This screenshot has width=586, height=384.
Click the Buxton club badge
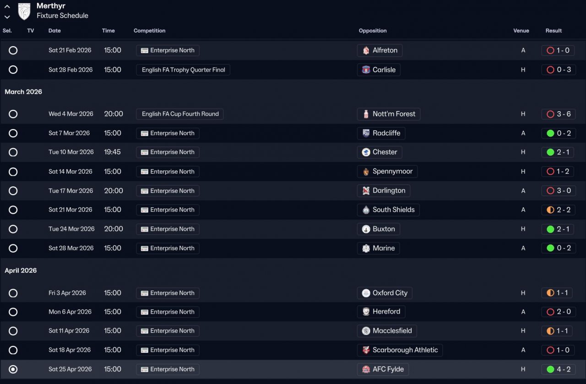click(366, 229)
